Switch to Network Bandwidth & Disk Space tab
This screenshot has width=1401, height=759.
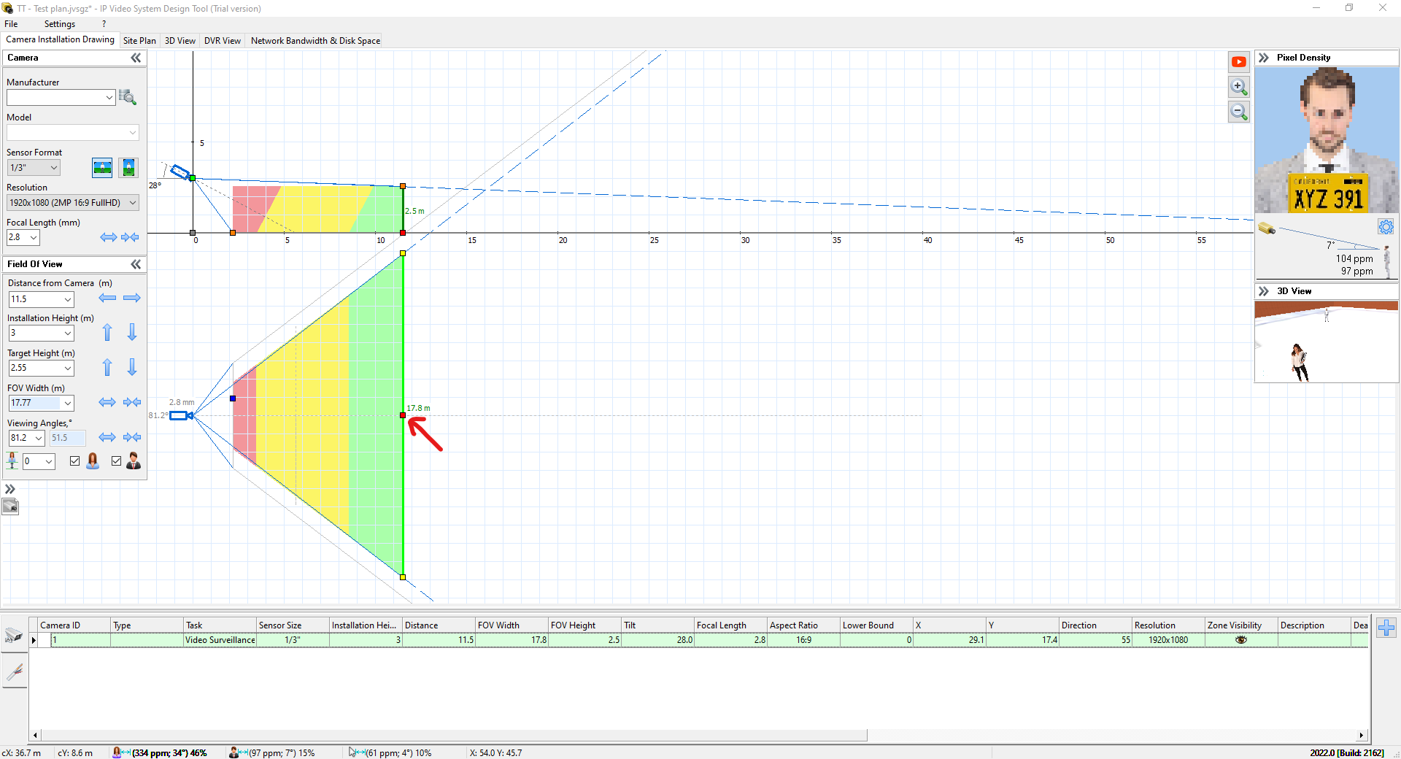(315, 41)
